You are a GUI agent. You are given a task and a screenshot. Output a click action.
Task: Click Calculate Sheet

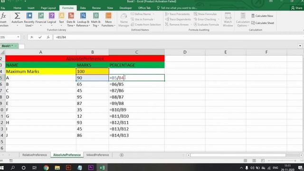click(263, 23)
